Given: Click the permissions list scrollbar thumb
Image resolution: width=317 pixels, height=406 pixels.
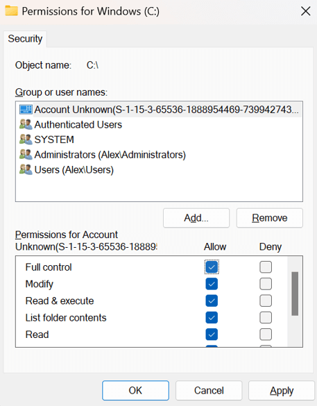Looking at the screenshot, I should pos(295,294).
